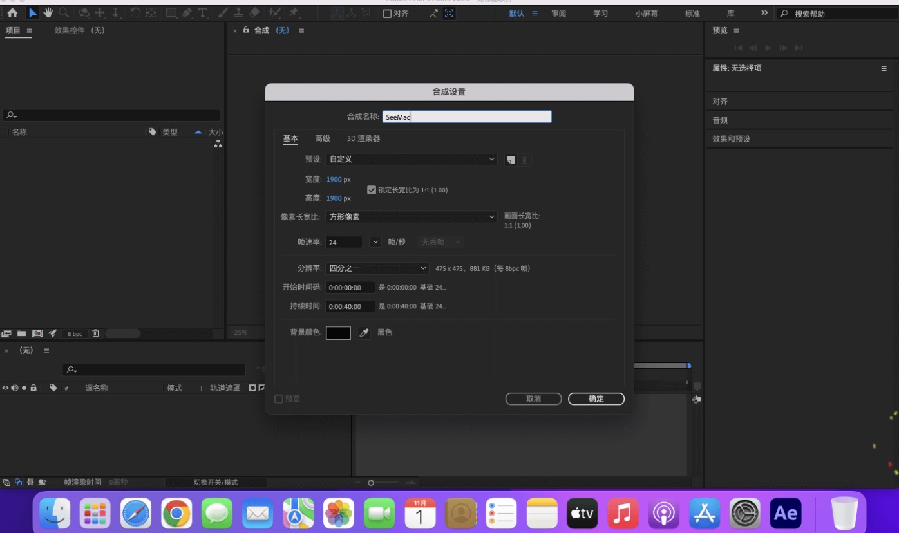Click the Home icon in the toolbar
This screenshot has height=533, width=899.
(13, 12)
